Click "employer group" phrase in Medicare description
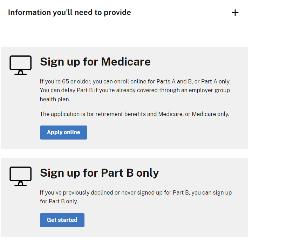This screenshot has height=244, width=293. coord(209,90)
